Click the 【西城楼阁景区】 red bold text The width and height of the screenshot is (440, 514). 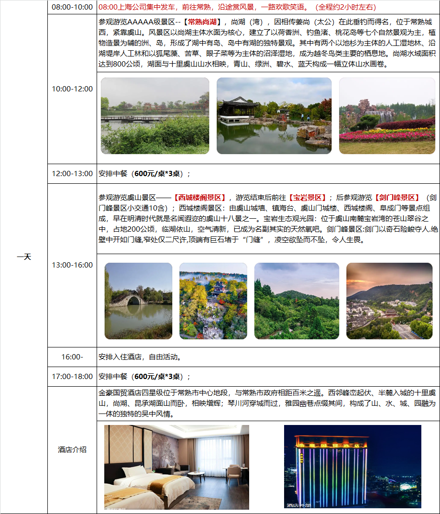coord(199,197)
